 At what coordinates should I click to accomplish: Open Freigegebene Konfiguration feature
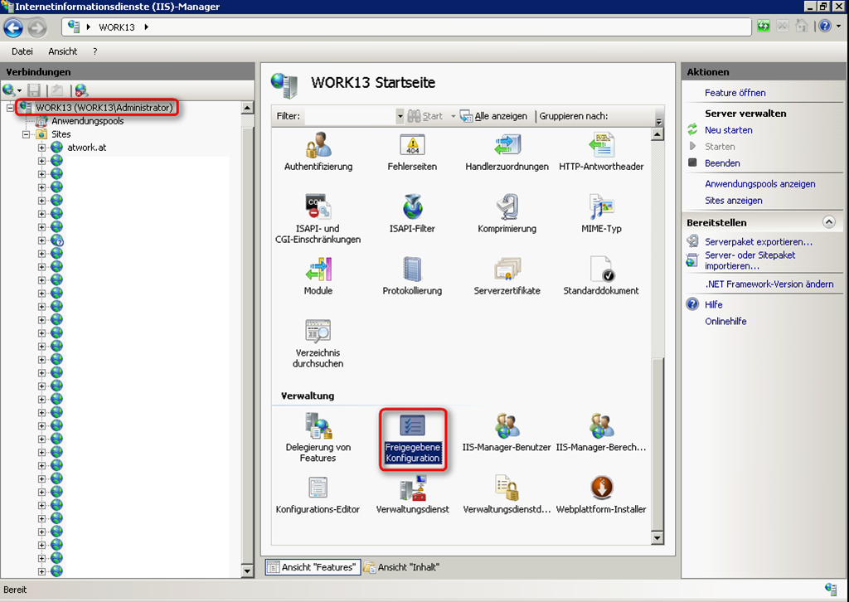coord(412,439)
